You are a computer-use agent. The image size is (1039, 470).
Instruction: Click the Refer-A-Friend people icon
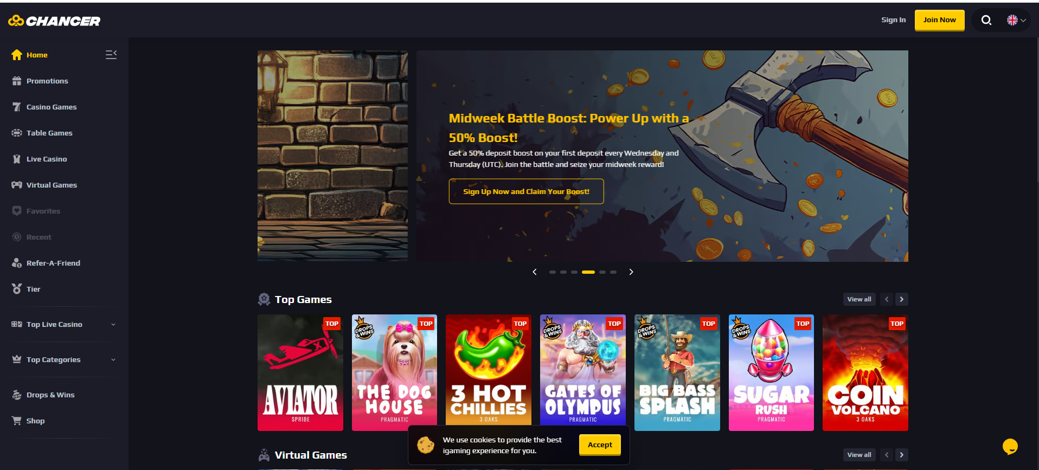point(17,263)
